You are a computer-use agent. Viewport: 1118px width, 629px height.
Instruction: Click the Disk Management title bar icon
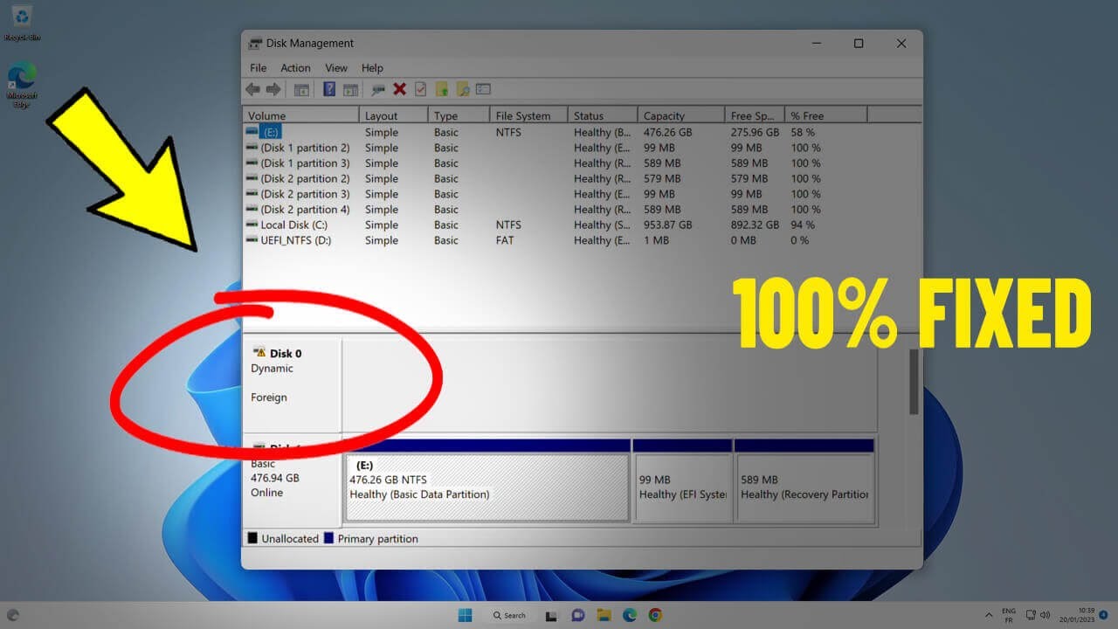255,44
